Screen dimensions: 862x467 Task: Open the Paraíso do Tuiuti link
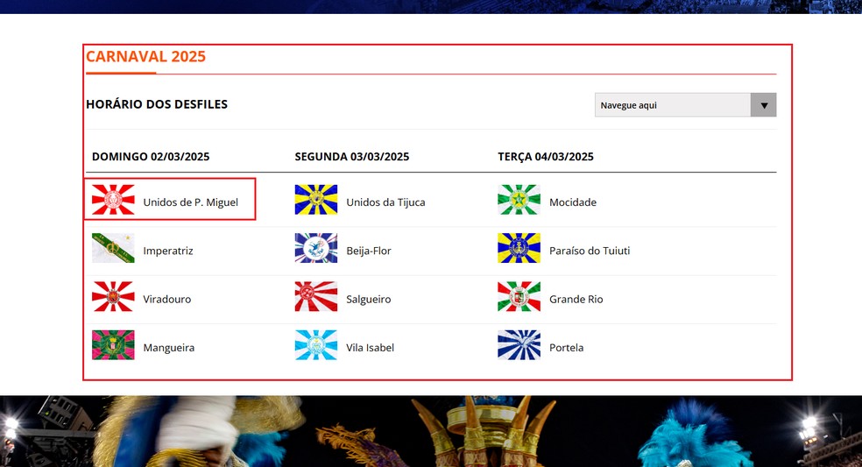point(590,251)
